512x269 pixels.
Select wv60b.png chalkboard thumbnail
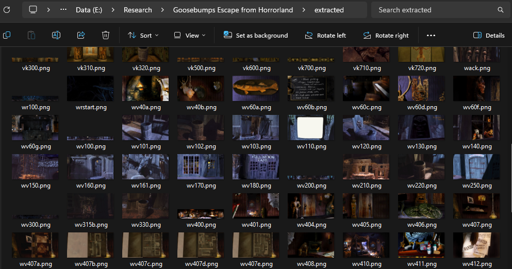tap(311, 89)
